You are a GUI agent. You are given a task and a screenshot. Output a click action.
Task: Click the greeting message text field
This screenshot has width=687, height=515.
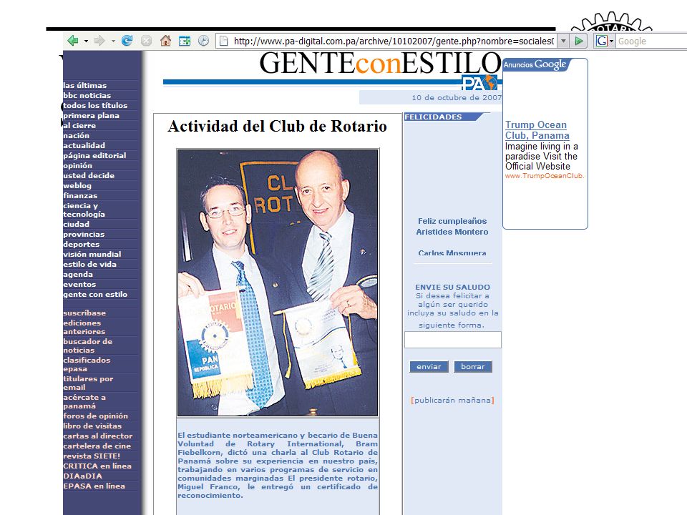[452, 340]
